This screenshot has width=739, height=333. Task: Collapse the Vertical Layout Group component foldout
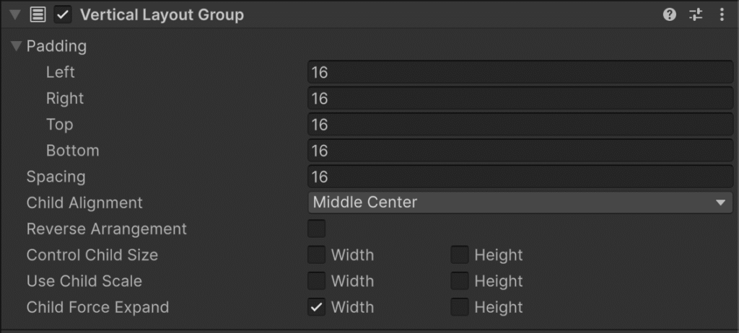(15, 14)
